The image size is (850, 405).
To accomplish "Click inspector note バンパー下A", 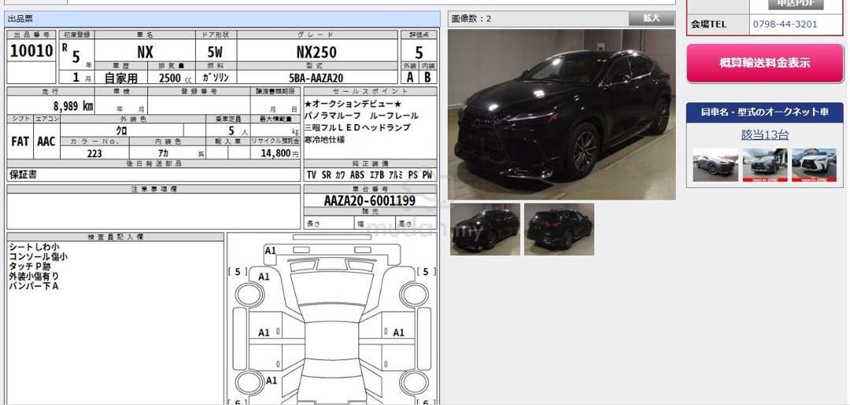I will pyautogui.click(x=34, y=286).
